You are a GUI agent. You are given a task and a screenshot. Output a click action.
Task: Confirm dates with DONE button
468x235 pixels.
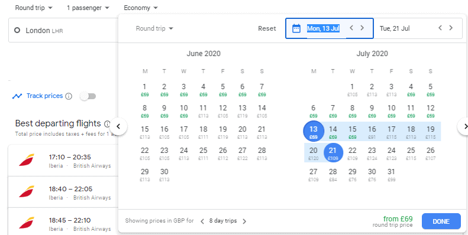coord(441,221)
